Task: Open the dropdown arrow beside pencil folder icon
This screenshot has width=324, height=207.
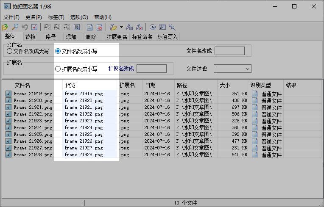Action: point(121,27)
